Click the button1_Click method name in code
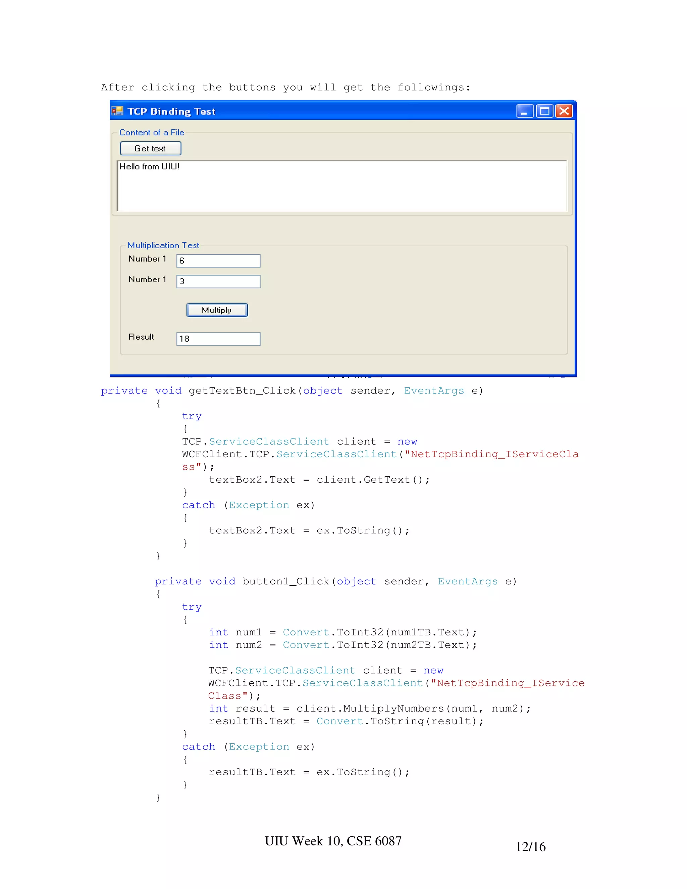Viewport: 687px width, 889px height. (286, 582)
